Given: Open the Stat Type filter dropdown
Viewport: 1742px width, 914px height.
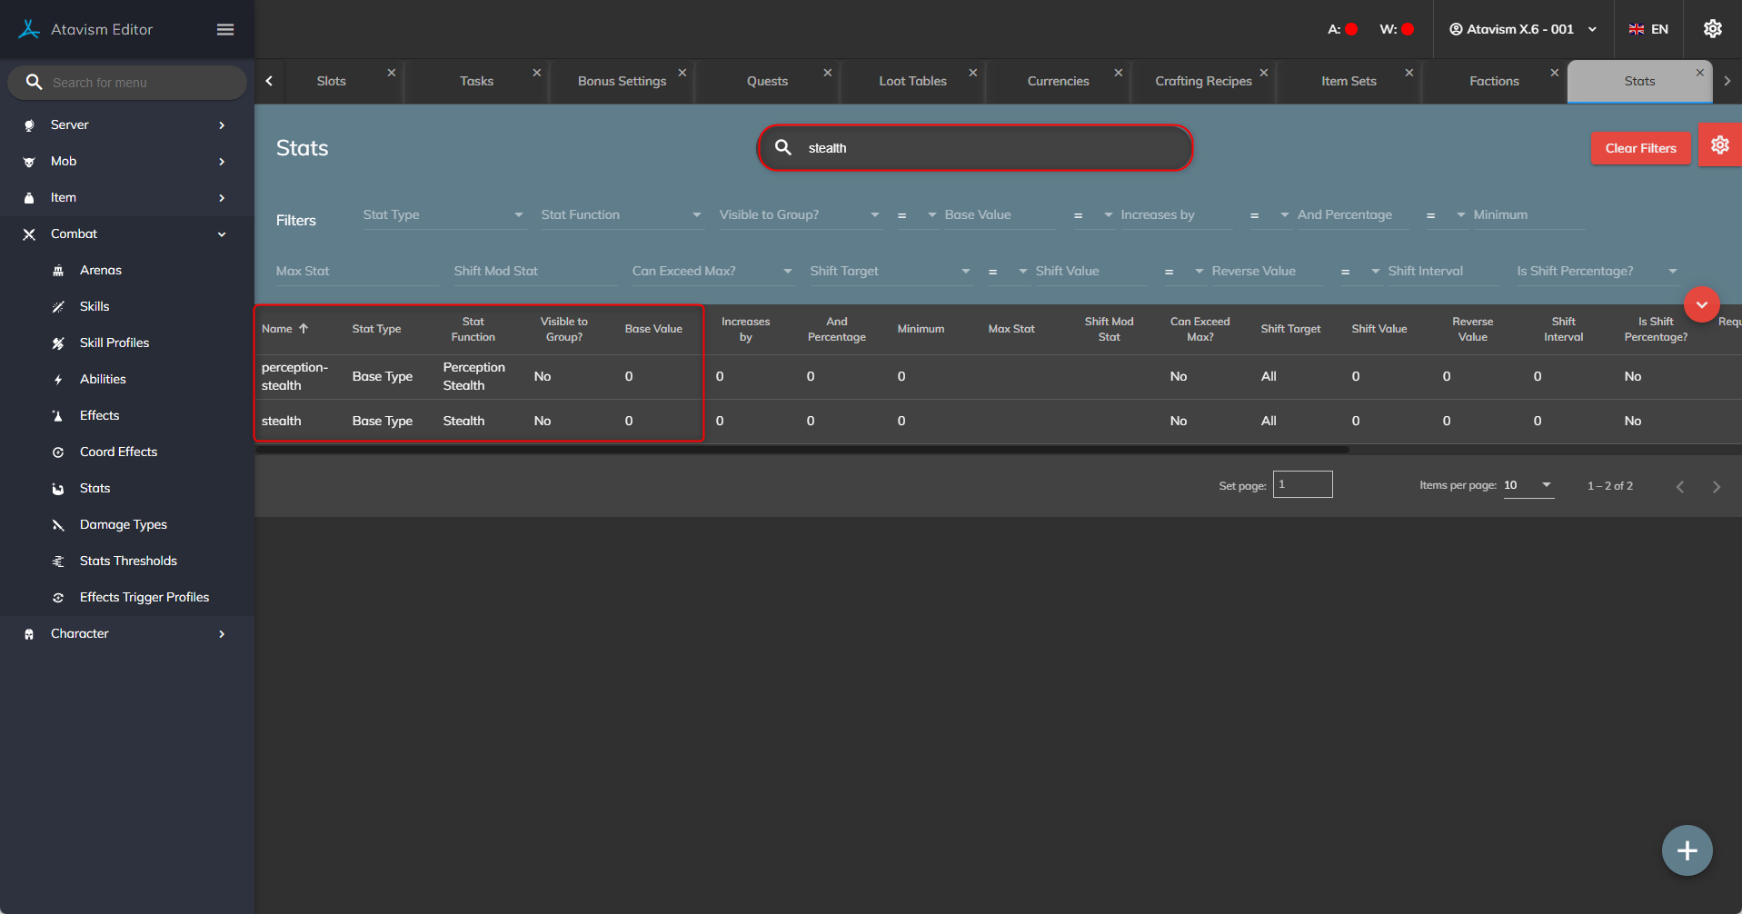Looking at the screenshot, I should pyautogui.click(x=443, y=215).
